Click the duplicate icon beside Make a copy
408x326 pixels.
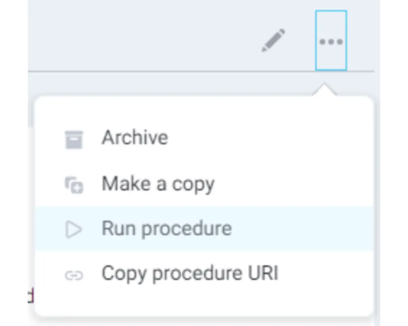coord(74,185)
